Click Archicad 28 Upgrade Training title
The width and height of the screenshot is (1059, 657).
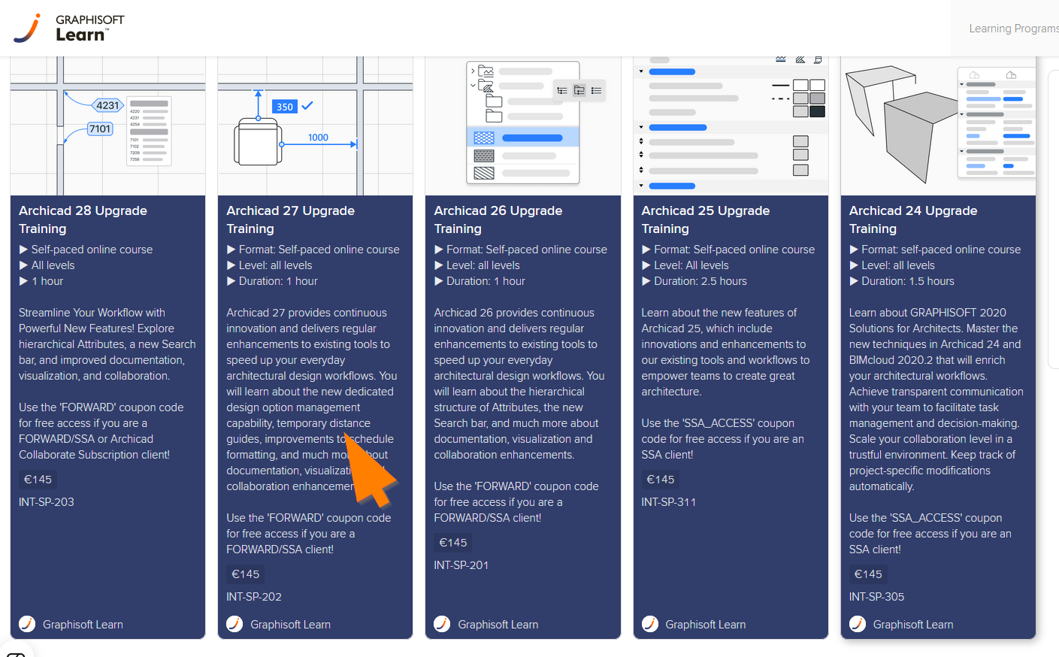pyautogui.click(x=83, y=220)
